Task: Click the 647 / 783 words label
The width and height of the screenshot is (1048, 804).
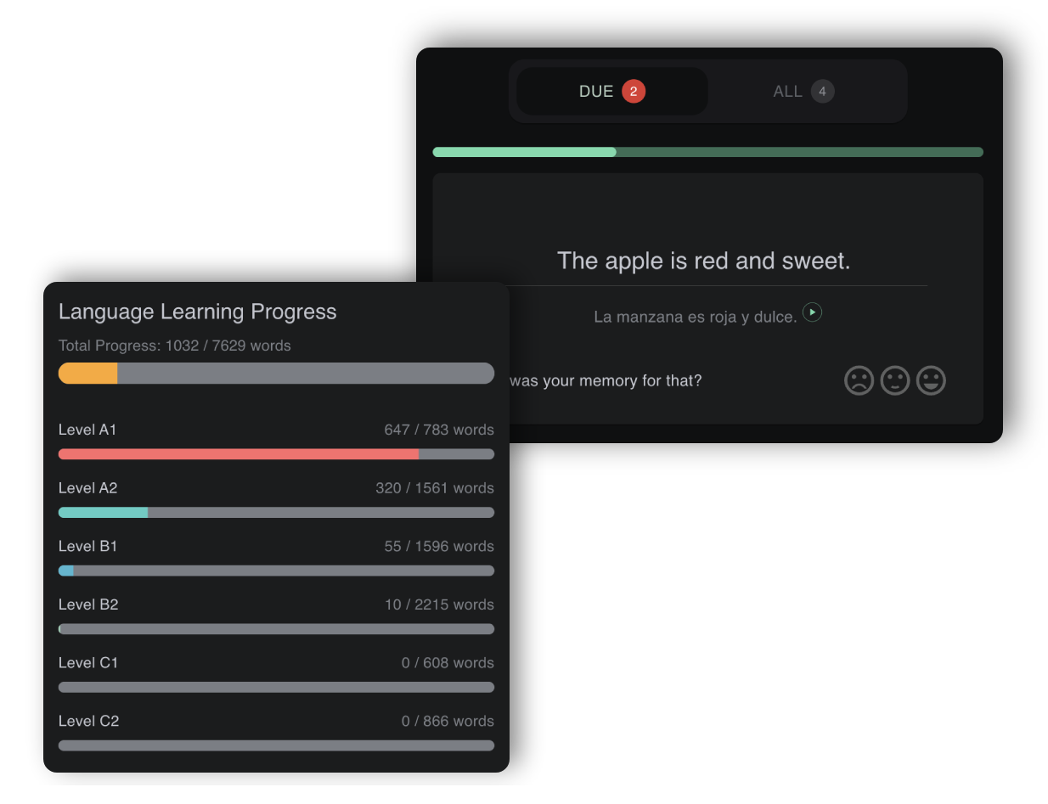Action: pyautogui.click(x=439, y=430)
